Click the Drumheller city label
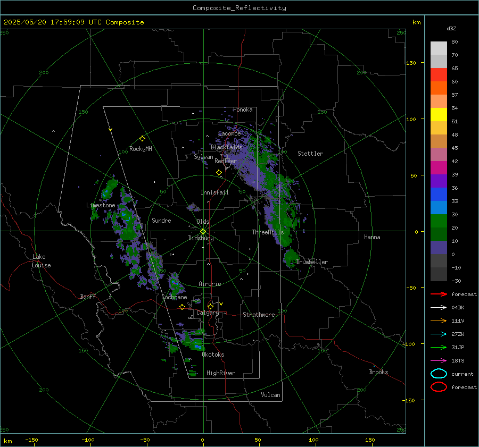Screen dimensions: 479x447 click(x=312, y=262)
